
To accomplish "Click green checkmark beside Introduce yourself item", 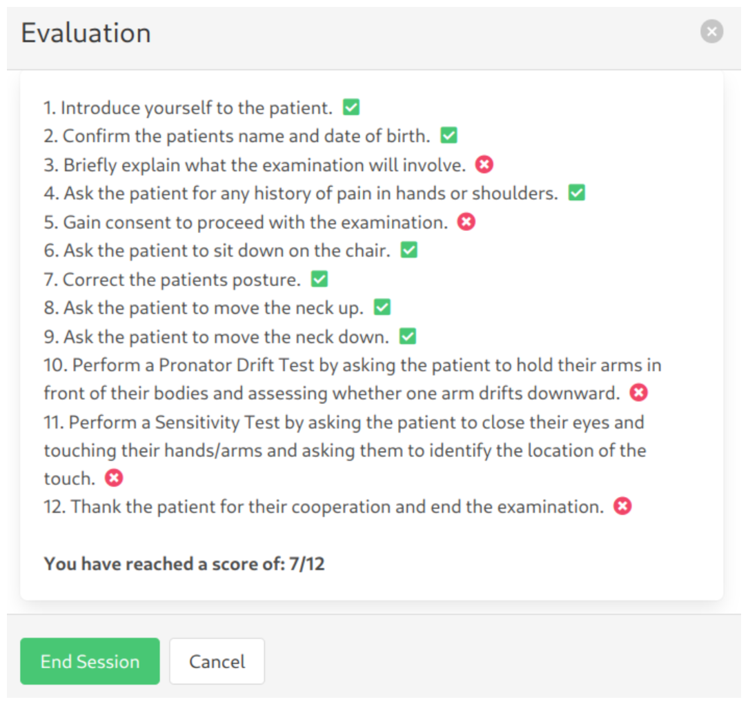I will click(351, 108).
